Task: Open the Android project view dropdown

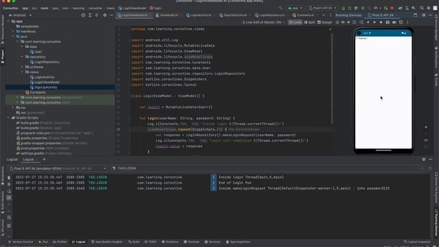Action: coord(20,15)
